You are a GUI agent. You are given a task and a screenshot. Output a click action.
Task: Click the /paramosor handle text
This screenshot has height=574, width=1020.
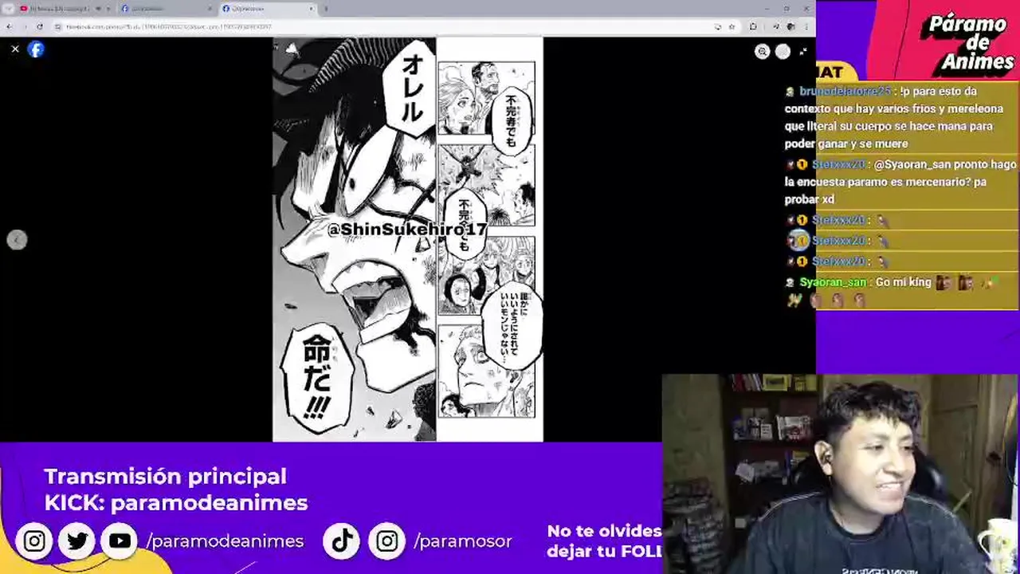(463, 541)
